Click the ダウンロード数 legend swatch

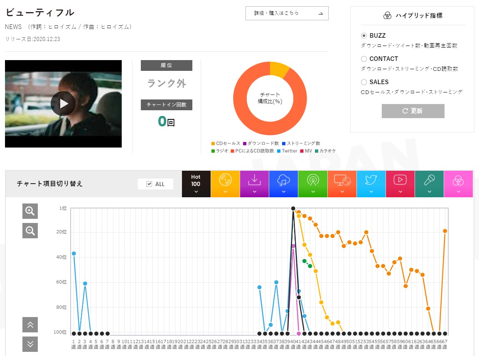coord(244,143)
